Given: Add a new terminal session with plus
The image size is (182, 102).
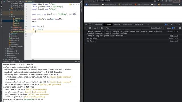Looking at the screenshot, I should (x=19, y=62).
